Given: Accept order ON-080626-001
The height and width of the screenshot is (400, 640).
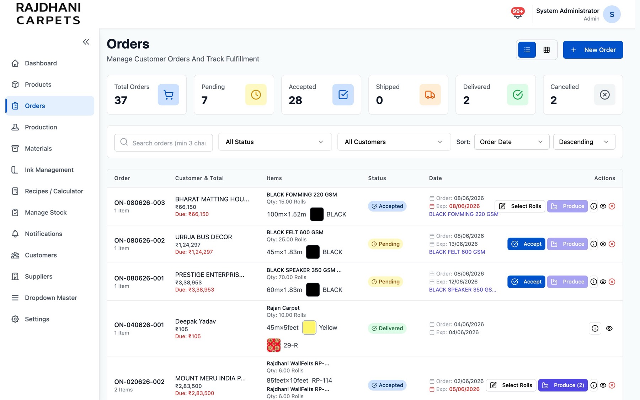Looking at the screenshot, I should point(526,282).
